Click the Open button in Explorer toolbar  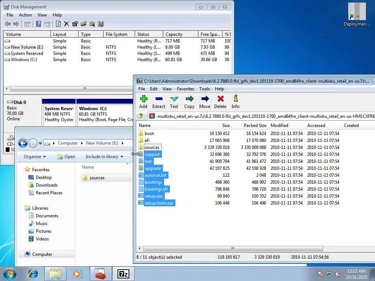66,157
